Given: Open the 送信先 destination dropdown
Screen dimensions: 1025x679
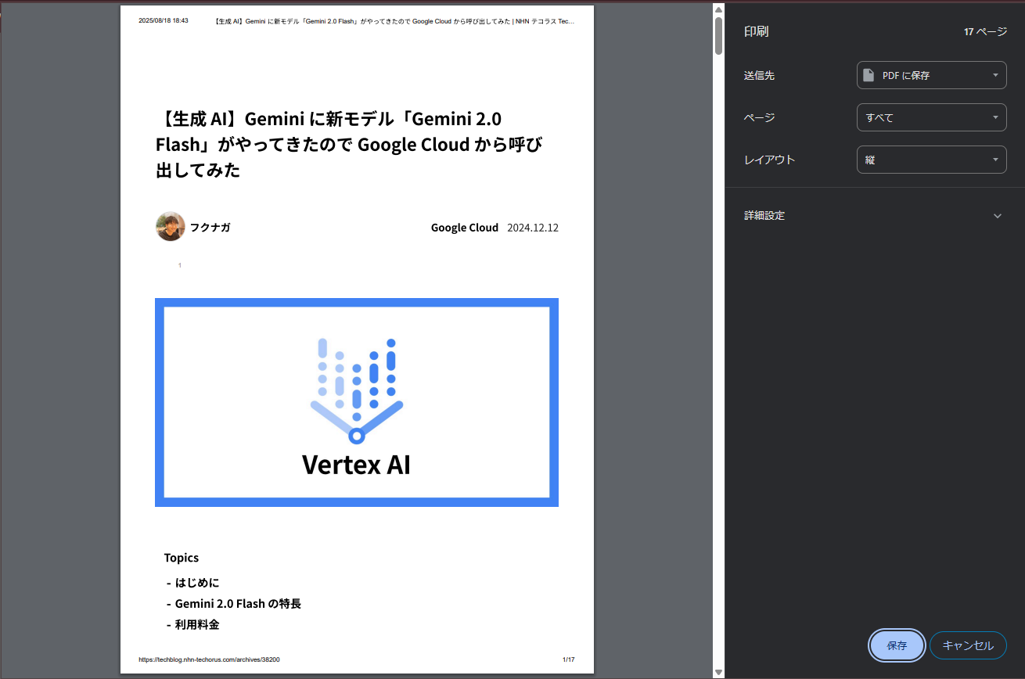Looking at the screenshot, I should coord(931,75).
